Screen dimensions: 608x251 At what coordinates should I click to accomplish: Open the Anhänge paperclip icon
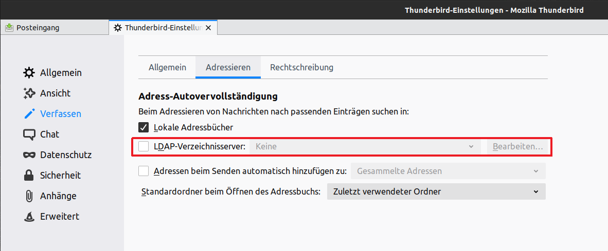29,196
